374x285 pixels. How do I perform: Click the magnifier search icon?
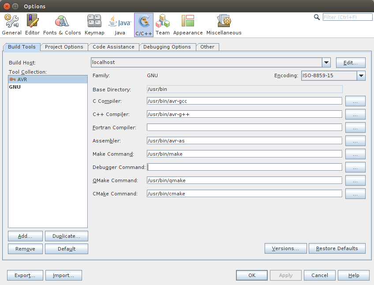[317, 17]
